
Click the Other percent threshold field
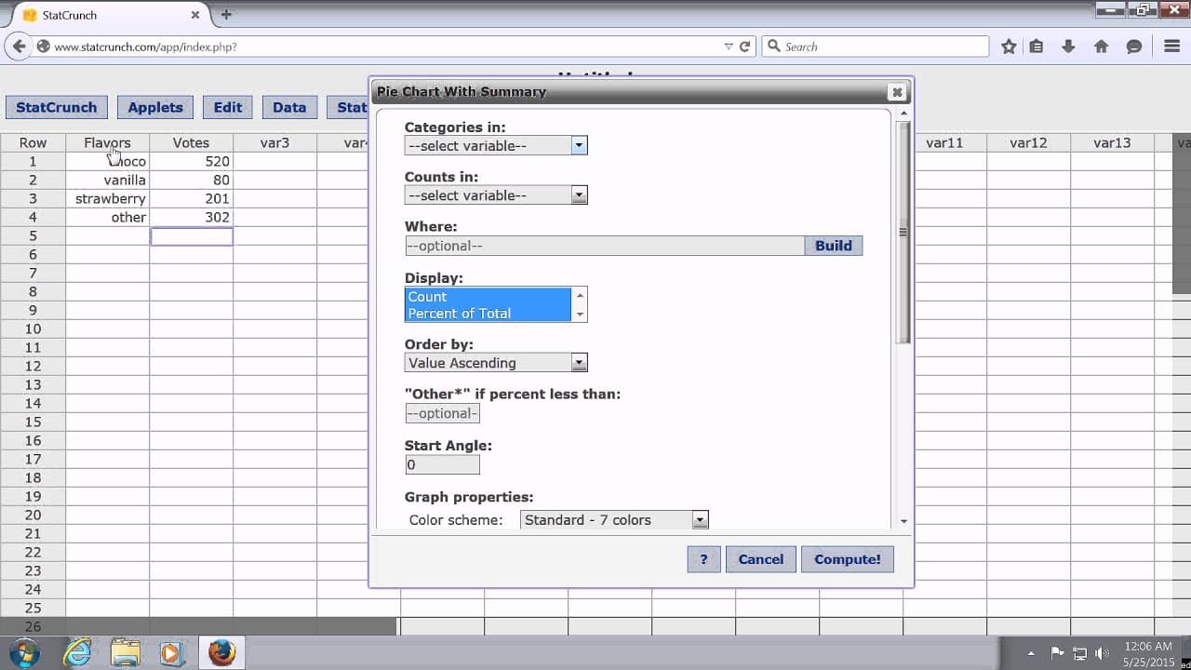[x=442, y=413]
